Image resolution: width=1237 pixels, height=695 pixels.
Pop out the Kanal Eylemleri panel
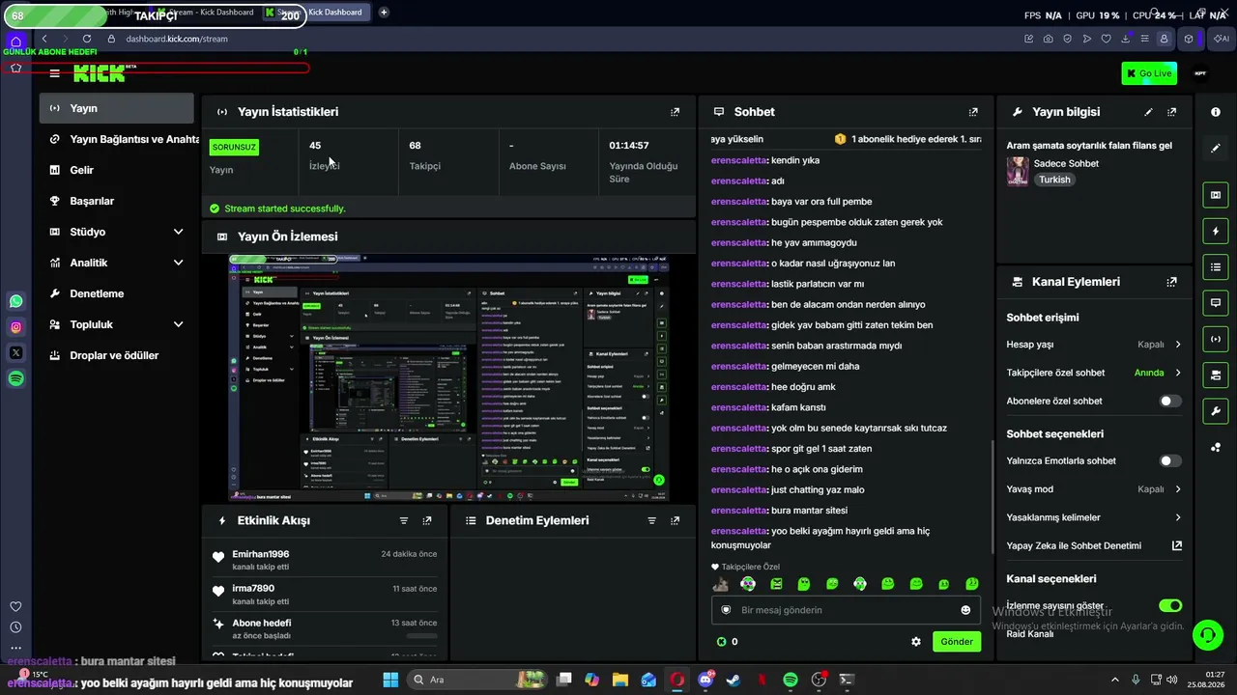point(1171,282)
